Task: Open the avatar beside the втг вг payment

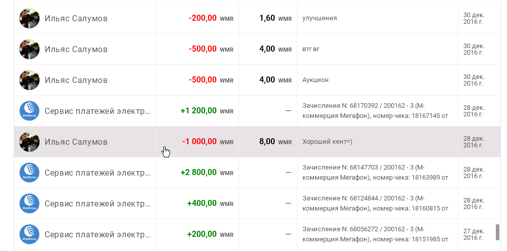Action: point(29,49)
